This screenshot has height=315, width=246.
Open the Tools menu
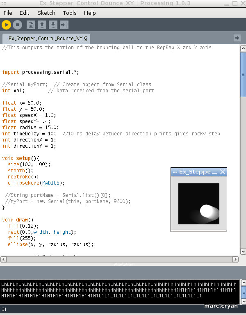70,13
